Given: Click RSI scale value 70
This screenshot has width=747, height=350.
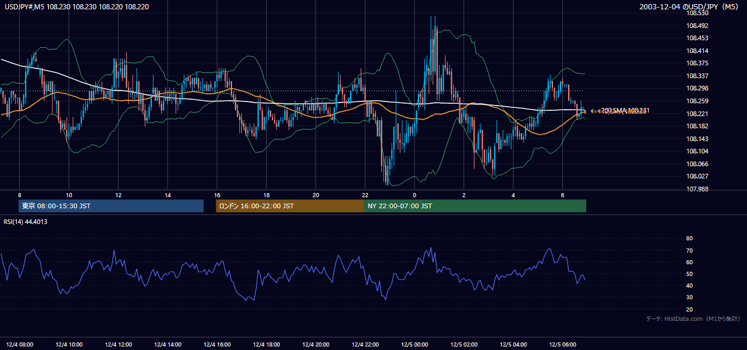Looking at the screenshot, I should pos(689,250).
